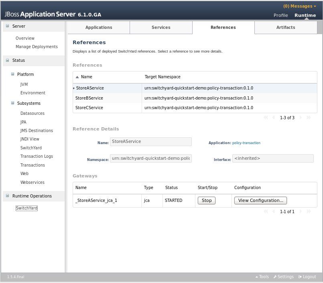Click the Gateways table previous page icon
The image size is (323, 283).
pyautogui.click(x=274, y=211)
